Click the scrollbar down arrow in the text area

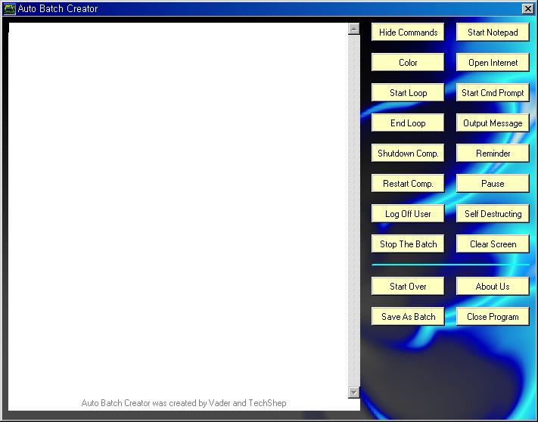pos(353,392)
